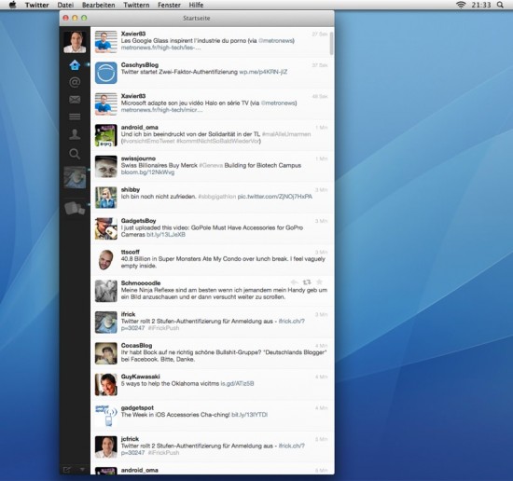Open pic.twitter.com/ZjNOj7HxPA link in shibby tweet
The image size is (513, 481).
click(275, 196)
